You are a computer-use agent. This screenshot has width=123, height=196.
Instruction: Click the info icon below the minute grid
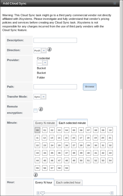[36, 175]
